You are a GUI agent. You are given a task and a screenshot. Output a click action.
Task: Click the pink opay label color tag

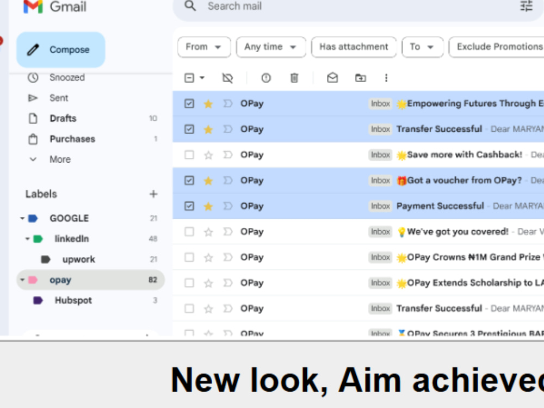pyautogui.click(x=33, y=280)
